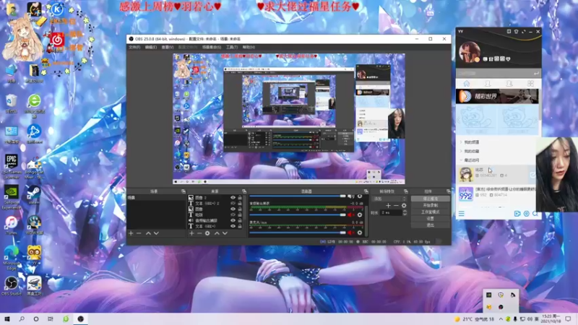Open the OBS Studio desktop shortcut
Viewport: 578px width, 325px height.
12,286
